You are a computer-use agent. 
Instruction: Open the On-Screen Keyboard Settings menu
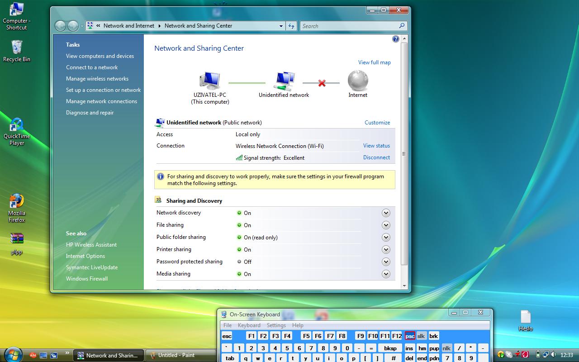tap(276, 325)
